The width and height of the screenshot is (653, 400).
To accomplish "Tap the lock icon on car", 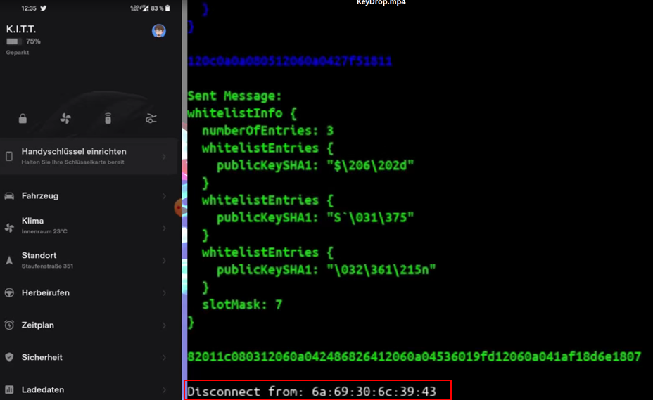I will [x=23, y=119].
